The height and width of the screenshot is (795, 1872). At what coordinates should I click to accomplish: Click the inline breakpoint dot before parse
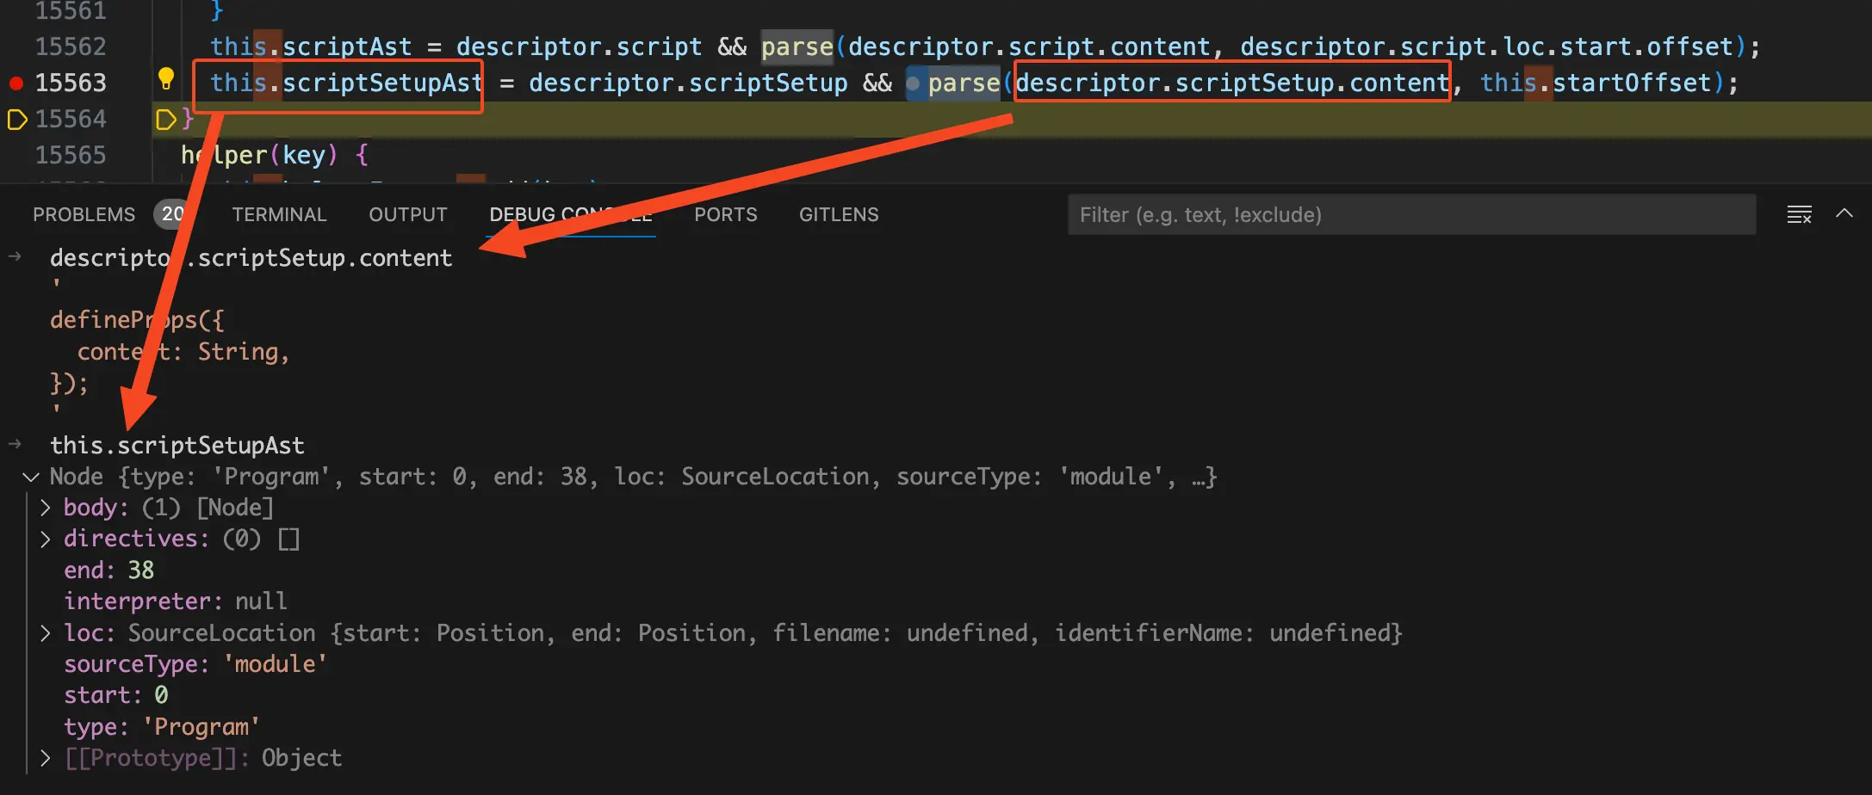[913, 83]
